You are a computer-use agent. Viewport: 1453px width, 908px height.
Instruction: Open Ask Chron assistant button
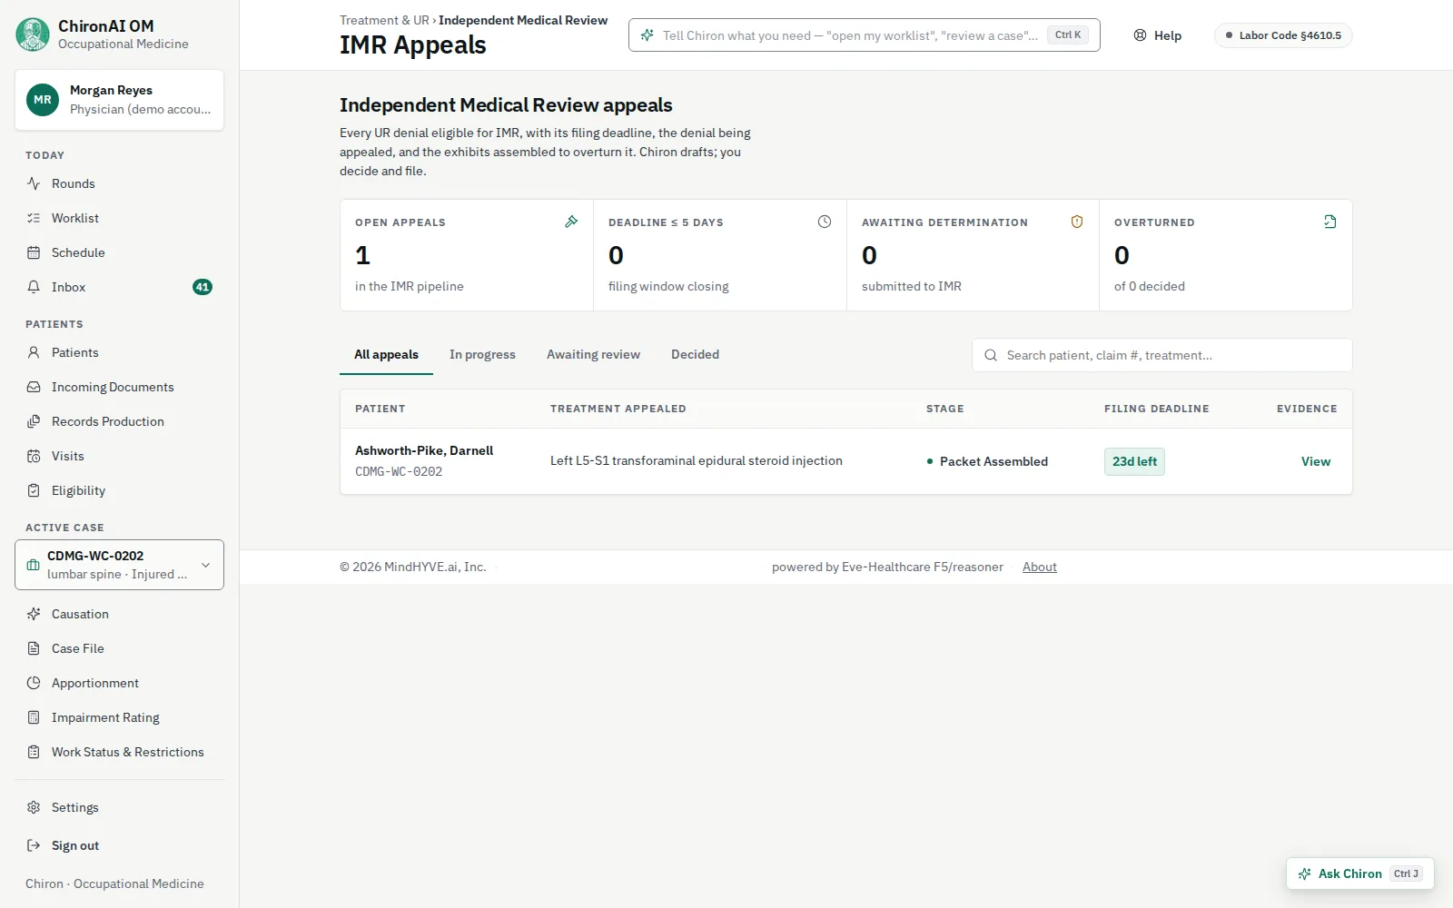pos(1359,873)
